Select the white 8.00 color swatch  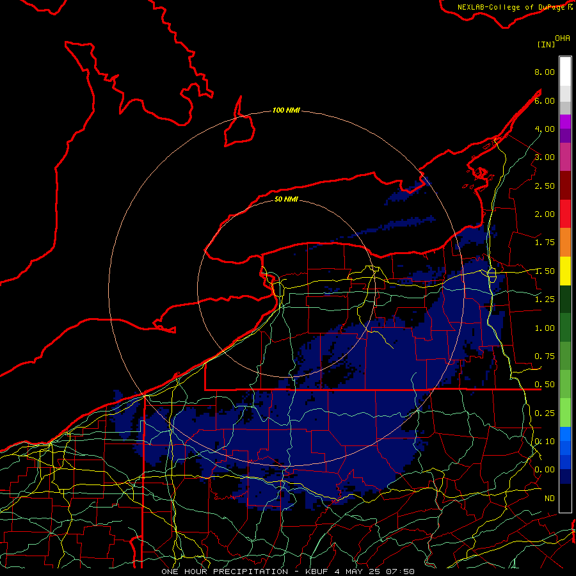pyautogui.click(x=565, y=72)
